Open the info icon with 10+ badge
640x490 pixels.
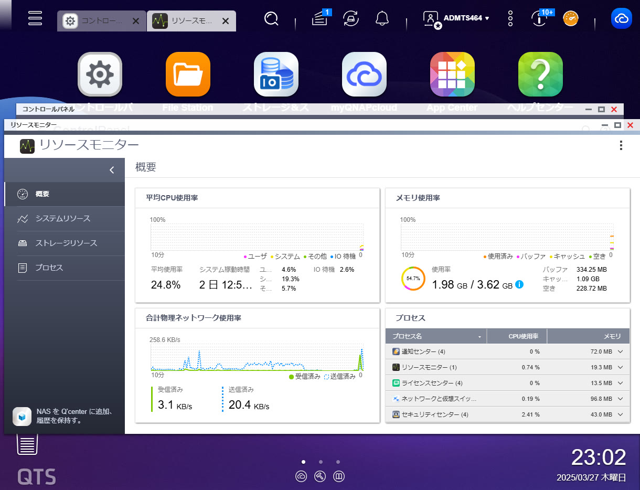pos(539,18)
